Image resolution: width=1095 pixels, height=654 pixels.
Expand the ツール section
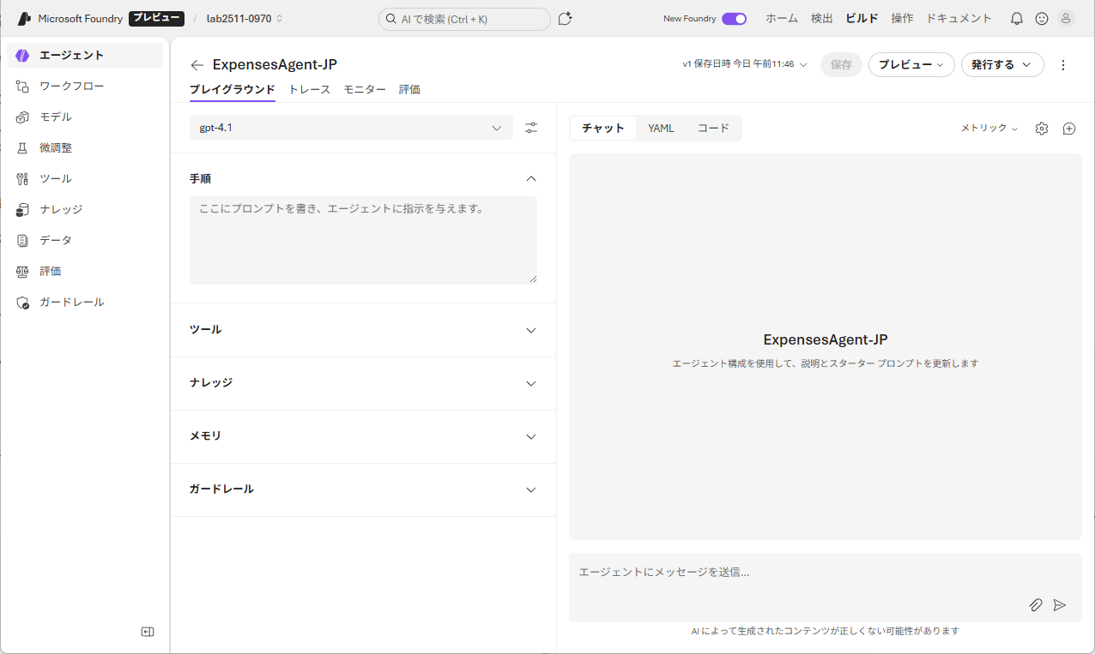click(531, 330)
